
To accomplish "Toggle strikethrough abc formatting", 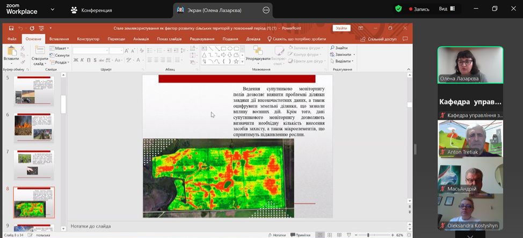I will (101, 60).
